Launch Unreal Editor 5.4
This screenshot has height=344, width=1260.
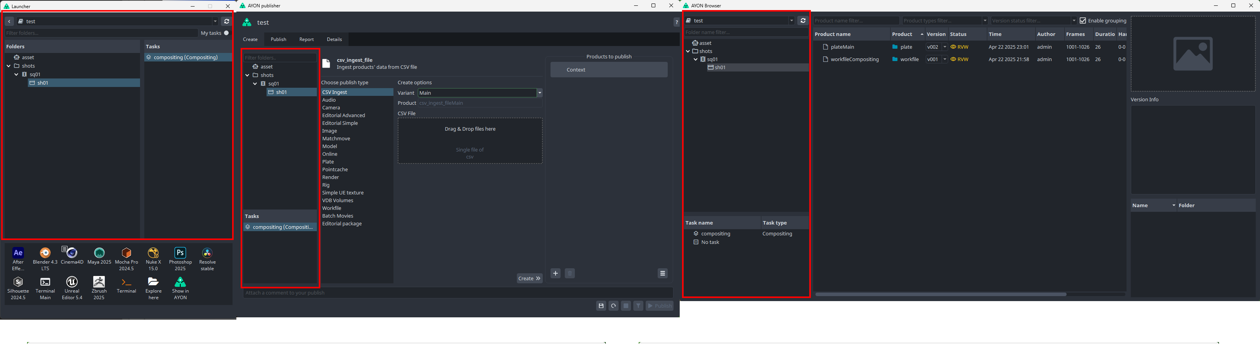[x=72, y=282]
